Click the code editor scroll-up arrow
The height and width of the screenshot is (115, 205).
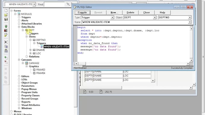coord(191,29)
